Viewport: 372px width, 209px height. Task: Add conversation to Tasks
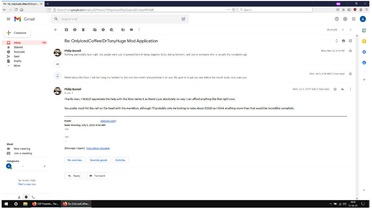coord(112,30)
